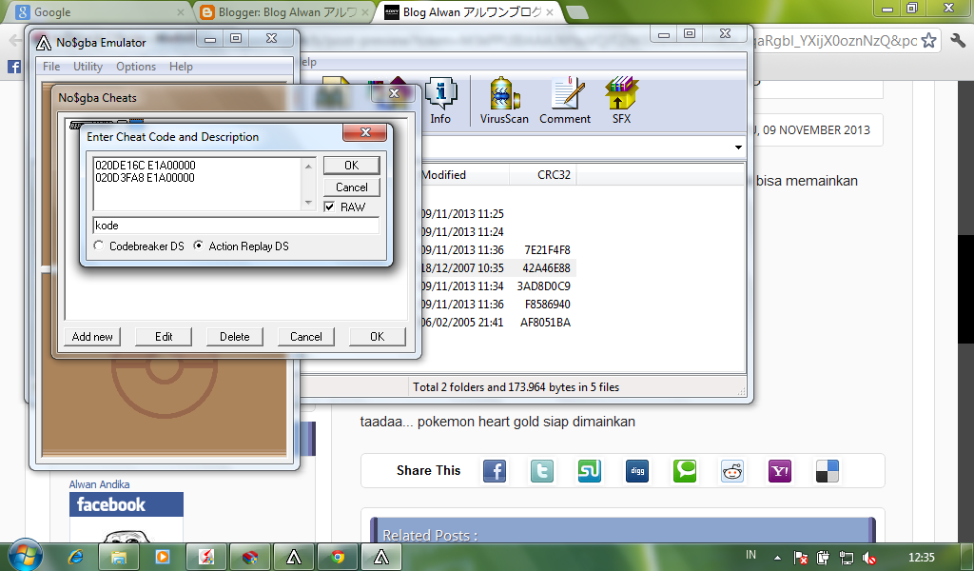
Task: Click the facebook badge banner
Action: pos(127,504)
